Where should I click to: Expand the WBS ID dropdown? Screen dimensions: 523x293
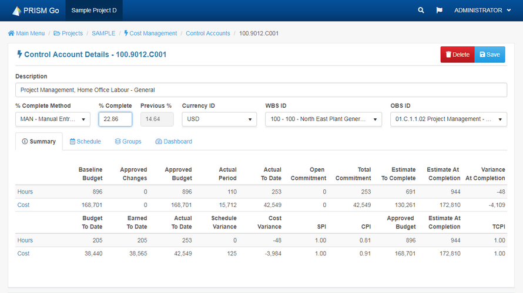[x=323, y=119]
